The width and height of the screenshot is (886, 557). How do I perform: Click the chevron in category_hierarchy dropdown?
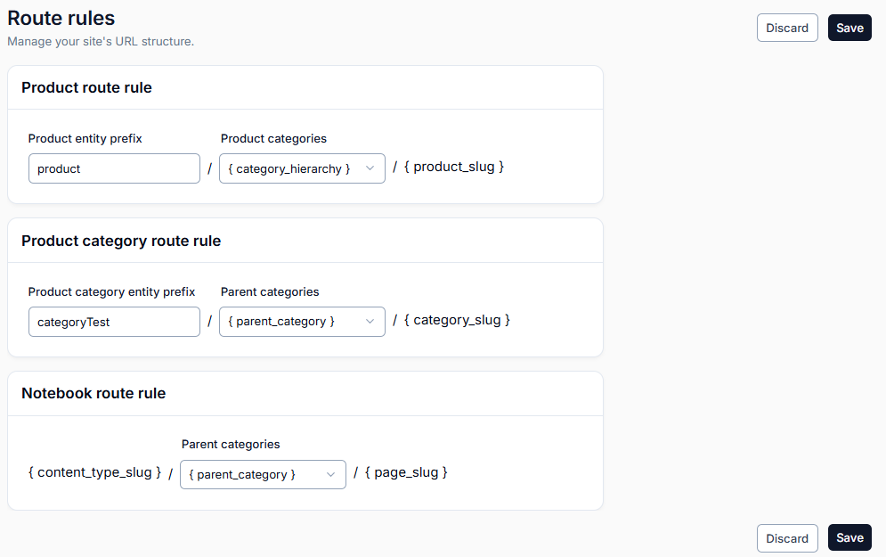[370, 168]
